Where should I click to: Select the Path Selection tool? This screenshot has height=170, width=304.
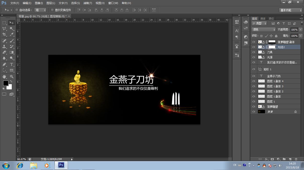[4, 70]
